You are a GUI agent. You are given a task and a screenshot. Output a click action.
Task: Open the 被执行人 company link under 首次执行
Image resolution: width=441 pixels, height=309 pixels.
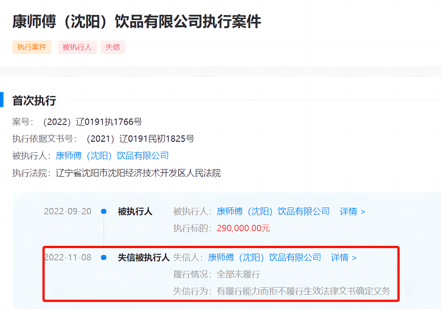112,156
